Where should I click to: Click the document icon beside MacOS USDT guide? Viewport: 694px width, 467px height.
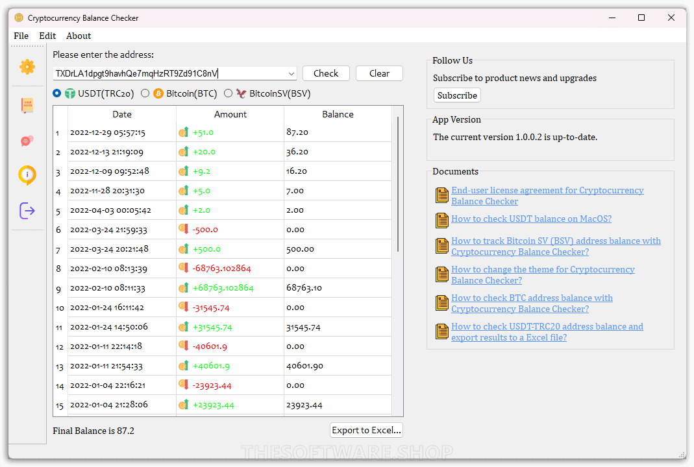coord(441,220)
